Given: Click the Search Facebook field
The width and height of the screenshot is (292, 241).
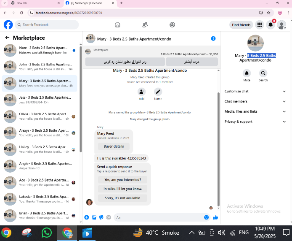Looking at the screenshot, I should tap(47, 24).
